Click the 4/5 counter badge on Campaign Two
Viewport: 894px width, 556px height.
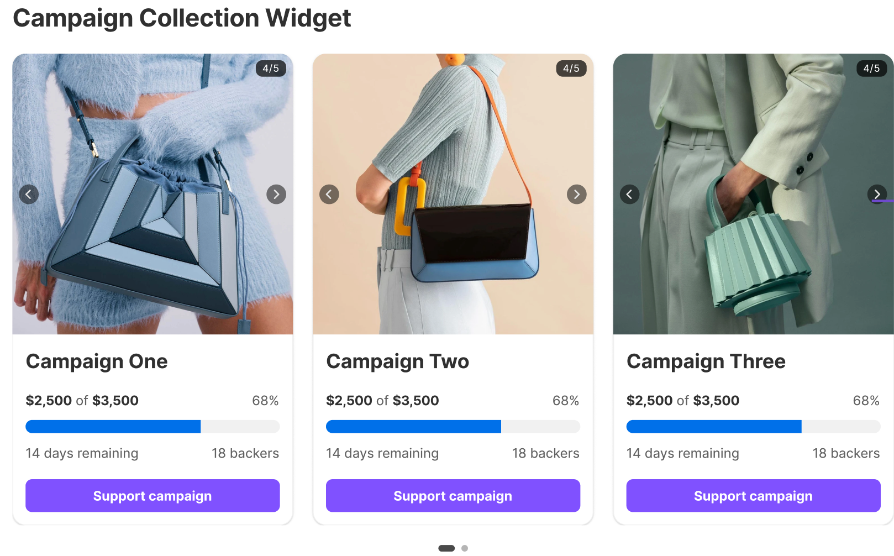pyautogui.click(x=571, y=69)
